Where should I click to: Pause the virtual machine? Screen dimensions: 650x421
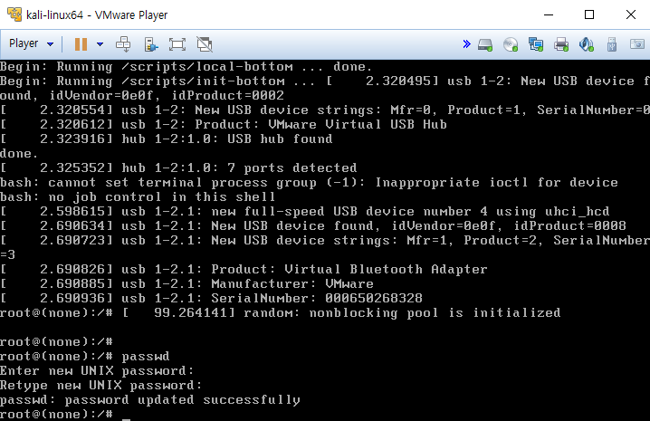pos(81,44)
